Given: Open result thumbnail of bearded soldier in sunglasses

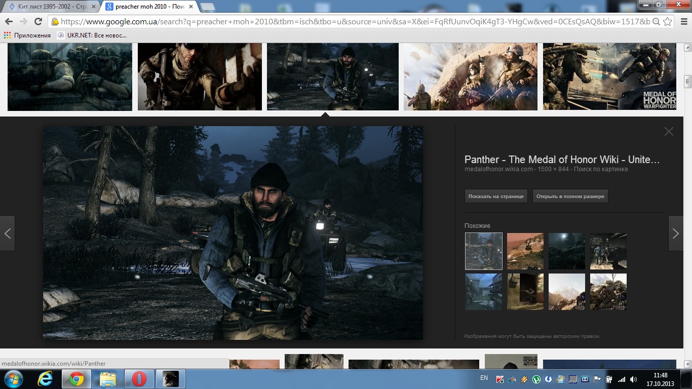Looking at the screenshot, I should click(x=200, y=76).
